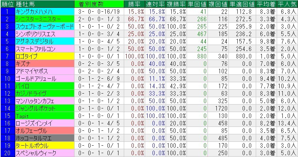Select the パイロ sire name
298x157 pixels.
coord(45,86)
